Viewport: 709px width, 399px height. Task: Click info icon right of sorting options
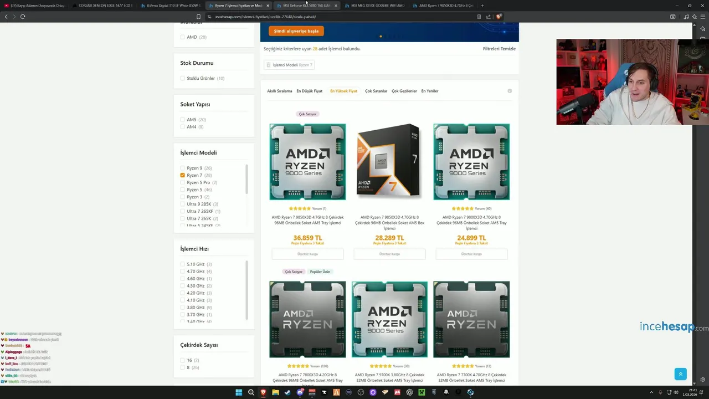(x=510, y=91)
